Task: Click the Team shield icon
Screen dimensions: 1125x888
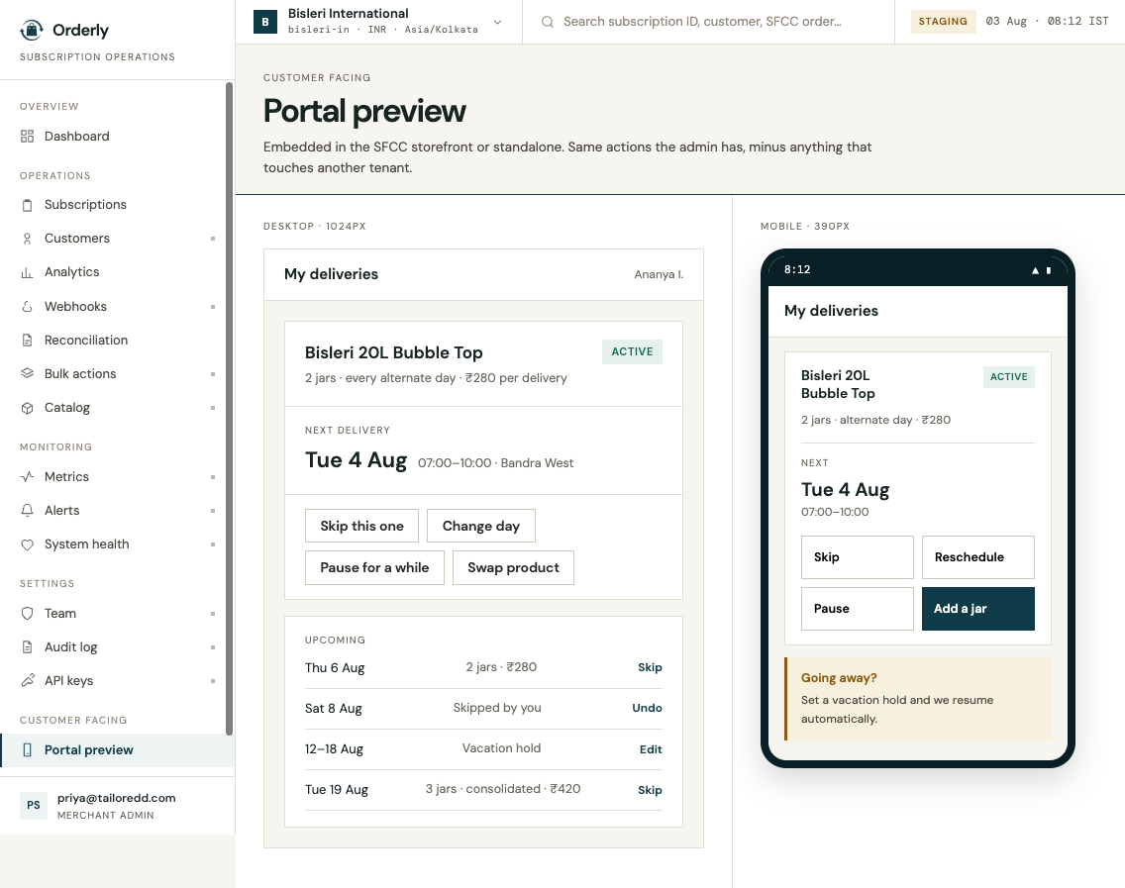Action: (28, 614)
